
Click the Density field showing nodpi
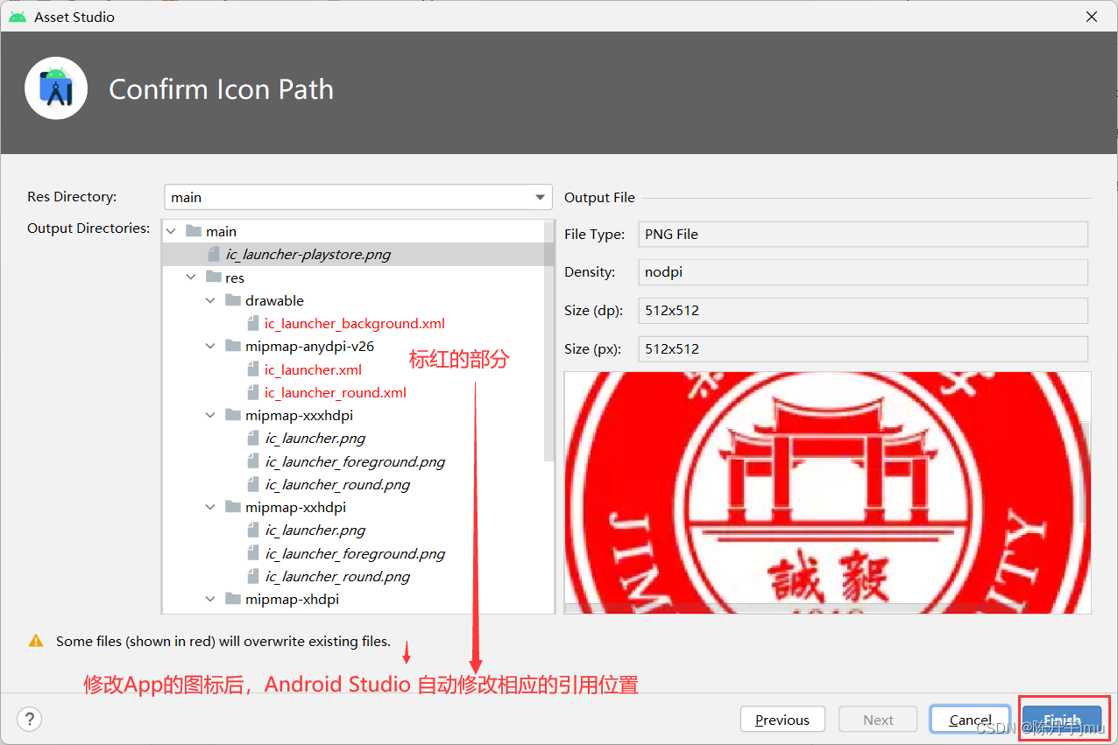(863, 271)
